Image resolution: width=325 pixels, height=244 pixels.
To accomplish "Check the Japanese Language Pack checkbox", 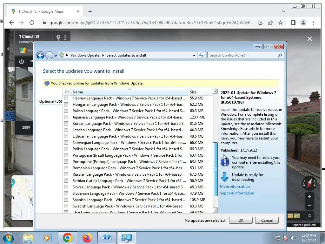I will 66,117.
